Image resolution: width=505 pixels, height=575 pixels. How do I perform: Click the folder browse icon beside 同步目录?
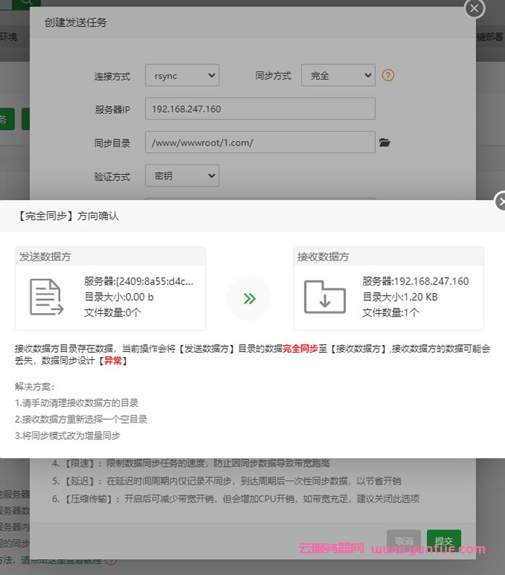384,143
